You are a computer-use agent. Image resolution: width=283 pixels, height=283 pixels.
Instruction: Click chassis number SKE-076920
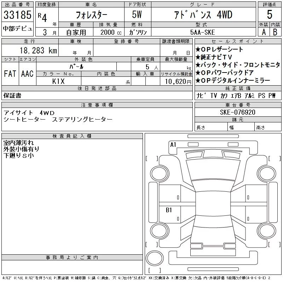(237, 112)
